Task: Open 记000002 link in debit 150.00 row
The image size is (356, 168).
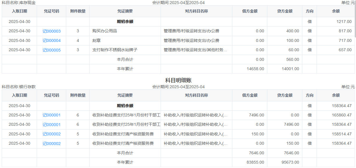Action: point(52,134)
